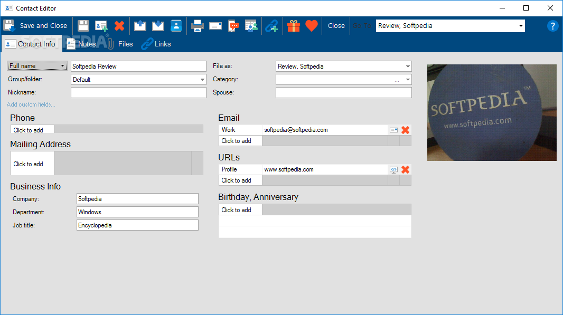Click the red heart icon
563x315 pixels.
(x=311, y=26)
